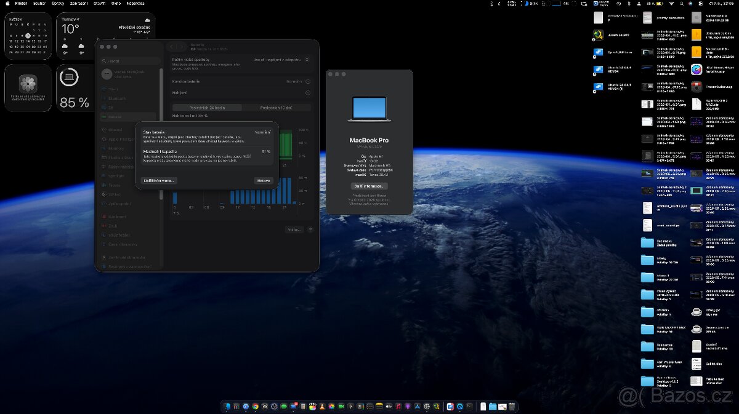The height and width of the screenshot is (414, 739).
Task: Open Nápověda menu
Action: (x=135, y=3)
